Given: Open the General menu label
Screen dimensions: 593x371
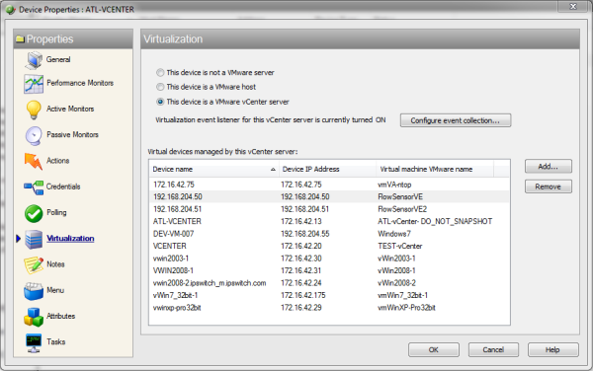Looking at the screenshot, I should click(58, 59).
